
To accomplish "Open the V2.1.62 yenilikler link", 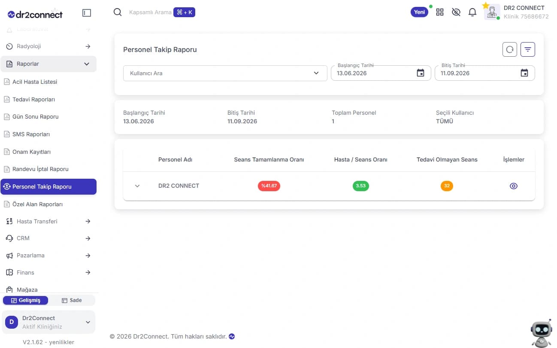I will (48, 342).
